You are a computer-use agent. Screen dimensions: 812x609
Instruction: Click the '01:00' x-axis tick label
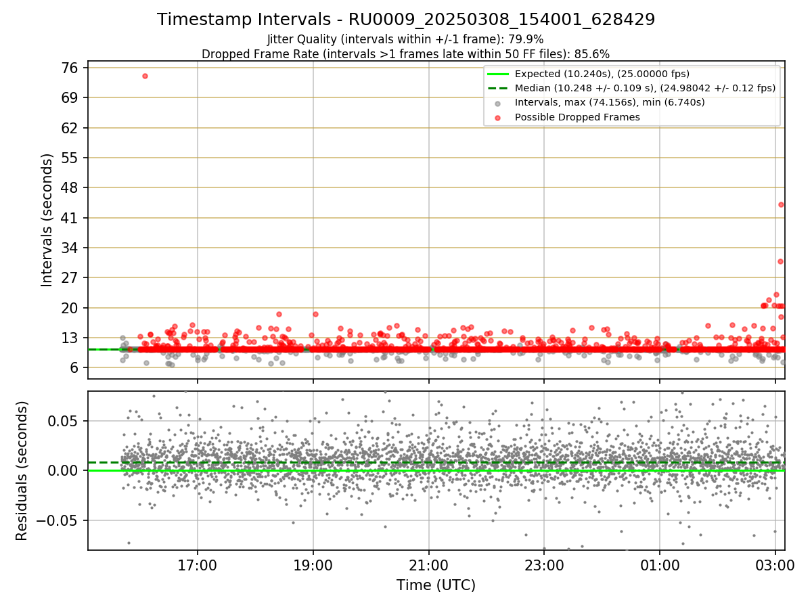pyautogui.click(x=660, y=564)
